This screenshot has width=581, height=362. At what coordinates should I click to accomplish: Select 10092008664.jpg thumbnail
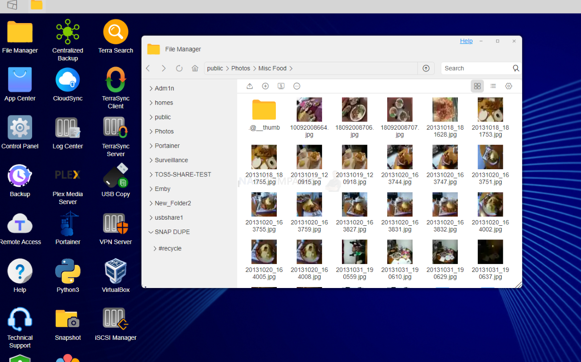click(x=309, y=110)
